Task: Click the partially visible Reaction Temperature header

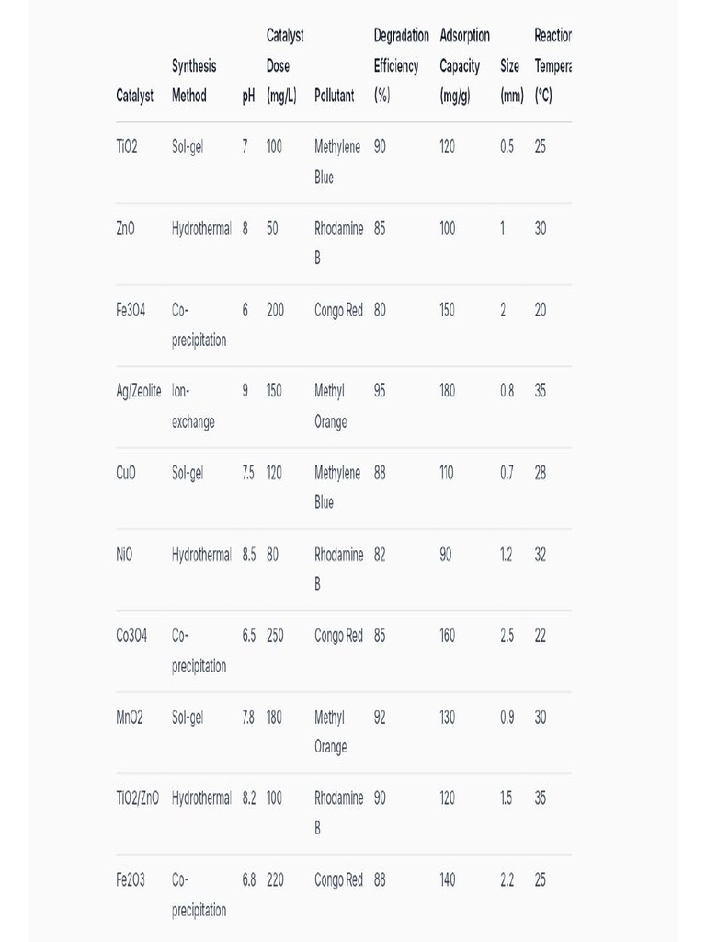Action: 552,65
